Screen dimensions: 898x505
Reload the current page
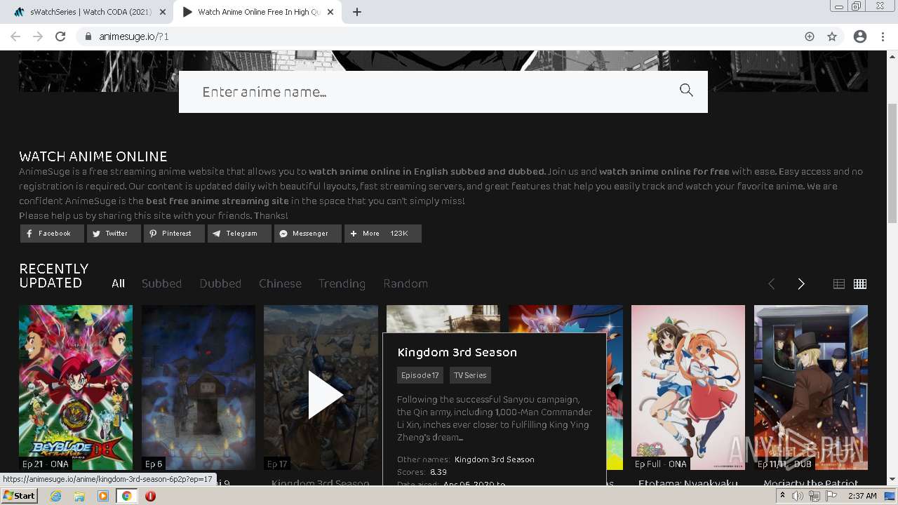pos(60,36)
